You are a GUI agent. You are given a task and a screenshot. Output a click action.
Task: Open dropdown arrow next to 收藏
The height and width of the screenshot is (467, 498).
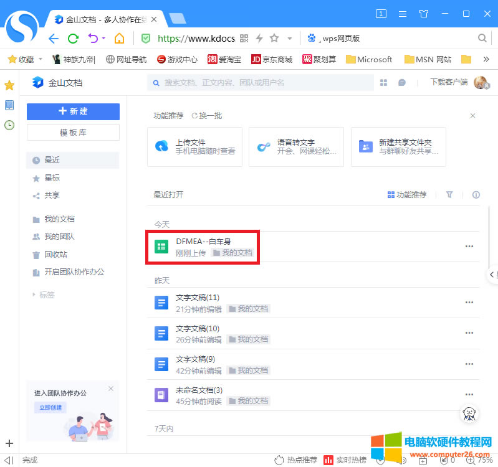41,60
